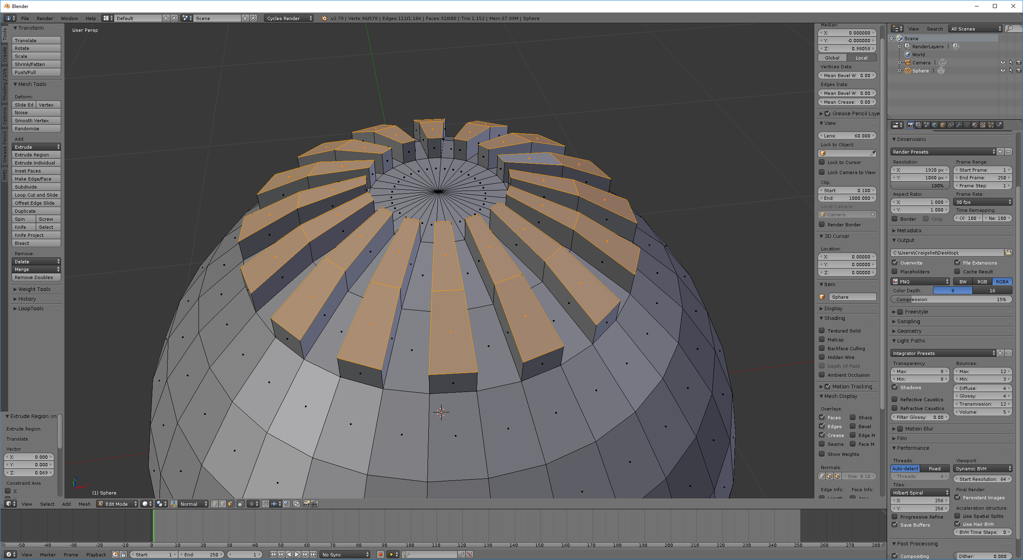The image size is (1023, 560).
Task: Adjust the Compression slider
Action: [x=951, y=299]
